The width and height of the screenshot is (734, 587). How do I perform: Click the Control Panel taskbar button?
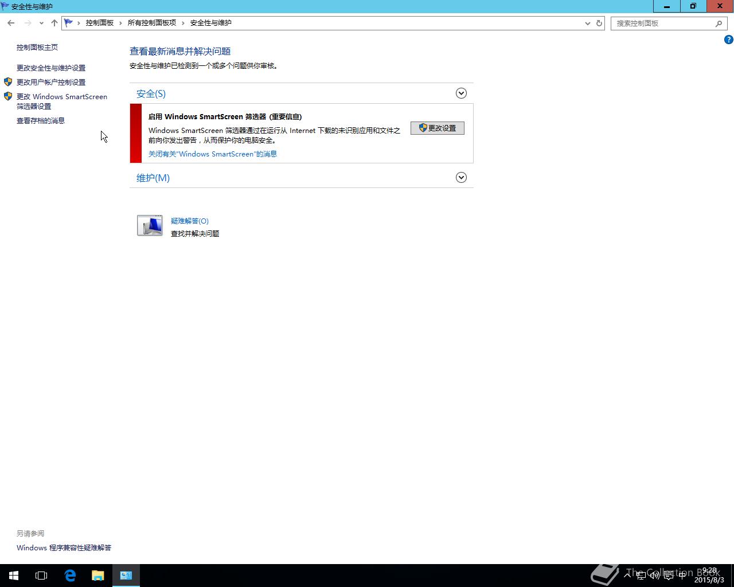click(126, 576)
